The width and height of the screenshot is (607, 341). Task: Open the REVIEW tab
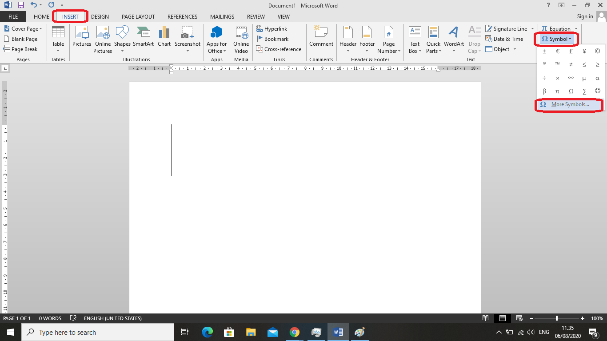pos(256,16)
